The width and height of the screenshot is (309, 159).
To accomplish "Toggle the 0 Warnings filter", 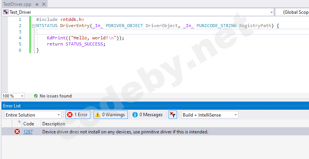I will [x=110, y=115].
